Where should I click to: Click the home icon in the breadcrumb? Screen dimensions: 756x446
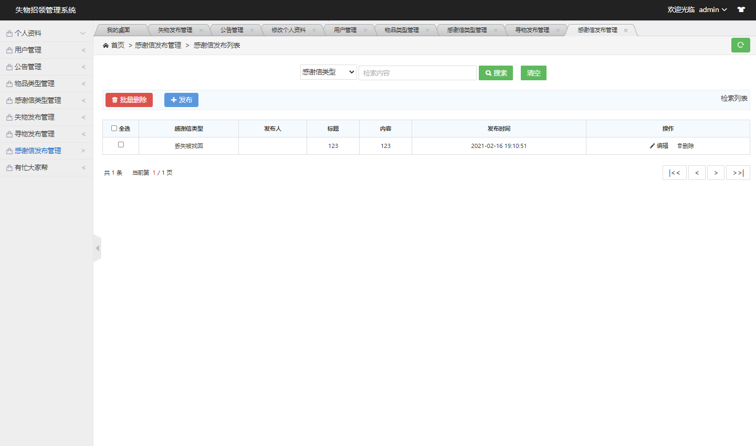[106, 46]
